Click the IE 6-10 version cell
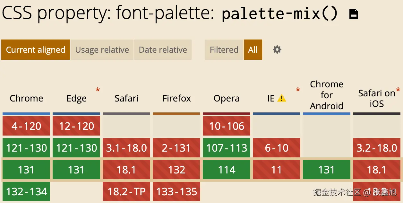Viewport: 403px width, 203px height. coord(277,148)
